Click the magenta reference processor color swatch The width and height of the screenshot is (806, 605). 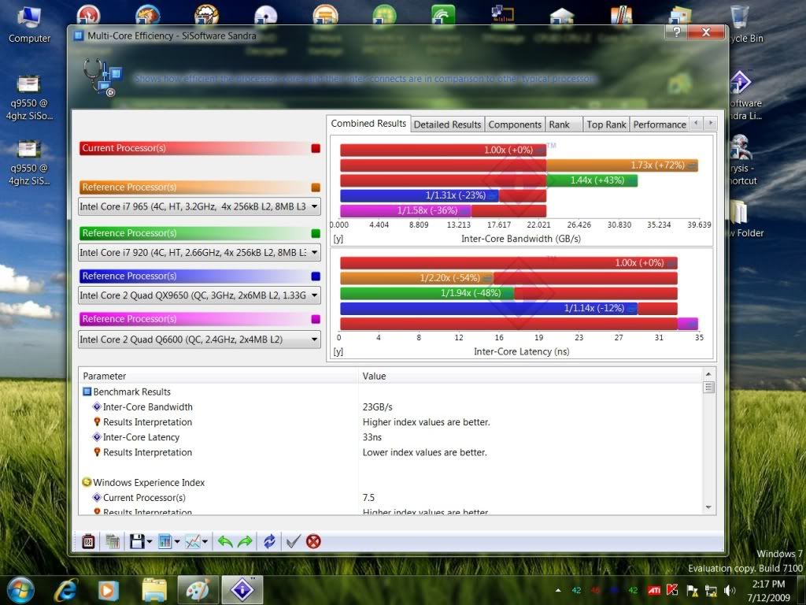coord(316,319)
